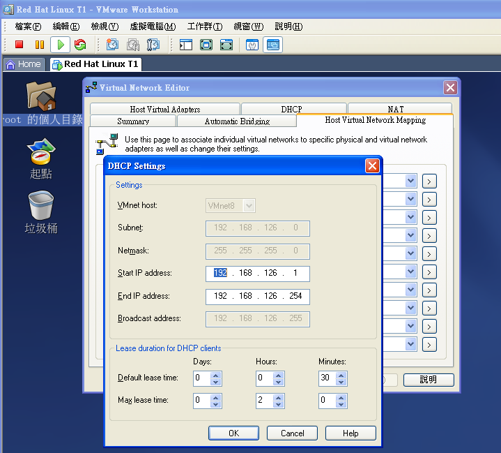This screenshot has height=453, width=501.
Task: Click the Full Screen toolbar icon
Action: pos(206,45)
